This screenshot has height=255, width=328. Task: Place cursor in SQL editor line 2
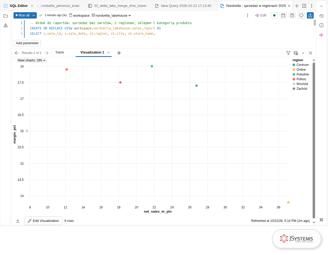click(169, 28)
